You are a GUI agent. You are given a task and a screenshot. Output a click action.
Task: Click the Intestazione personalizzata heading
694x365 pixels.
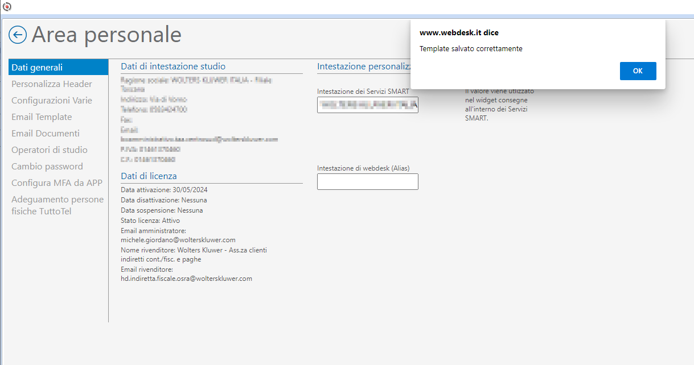coord(364,67)
